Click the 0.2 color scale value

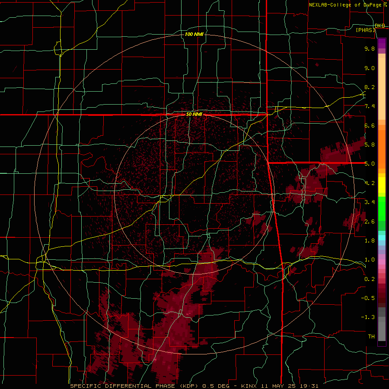point(370,279)
